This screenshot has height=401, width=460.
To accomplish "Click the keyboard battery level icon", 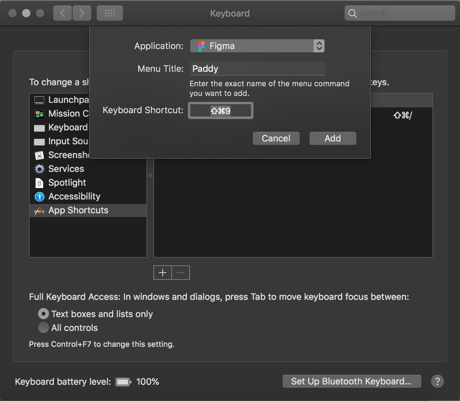I will 123,382.
